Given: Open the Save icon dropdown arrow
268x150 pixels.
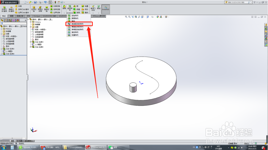Looking at the screenshot, I should (x=38, y=2).
